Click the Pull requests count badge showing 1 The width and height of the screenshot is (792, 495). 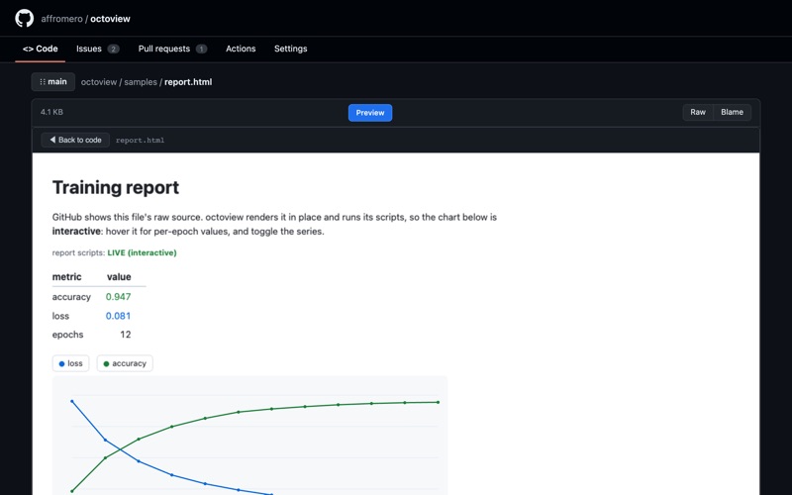point(202,49)
